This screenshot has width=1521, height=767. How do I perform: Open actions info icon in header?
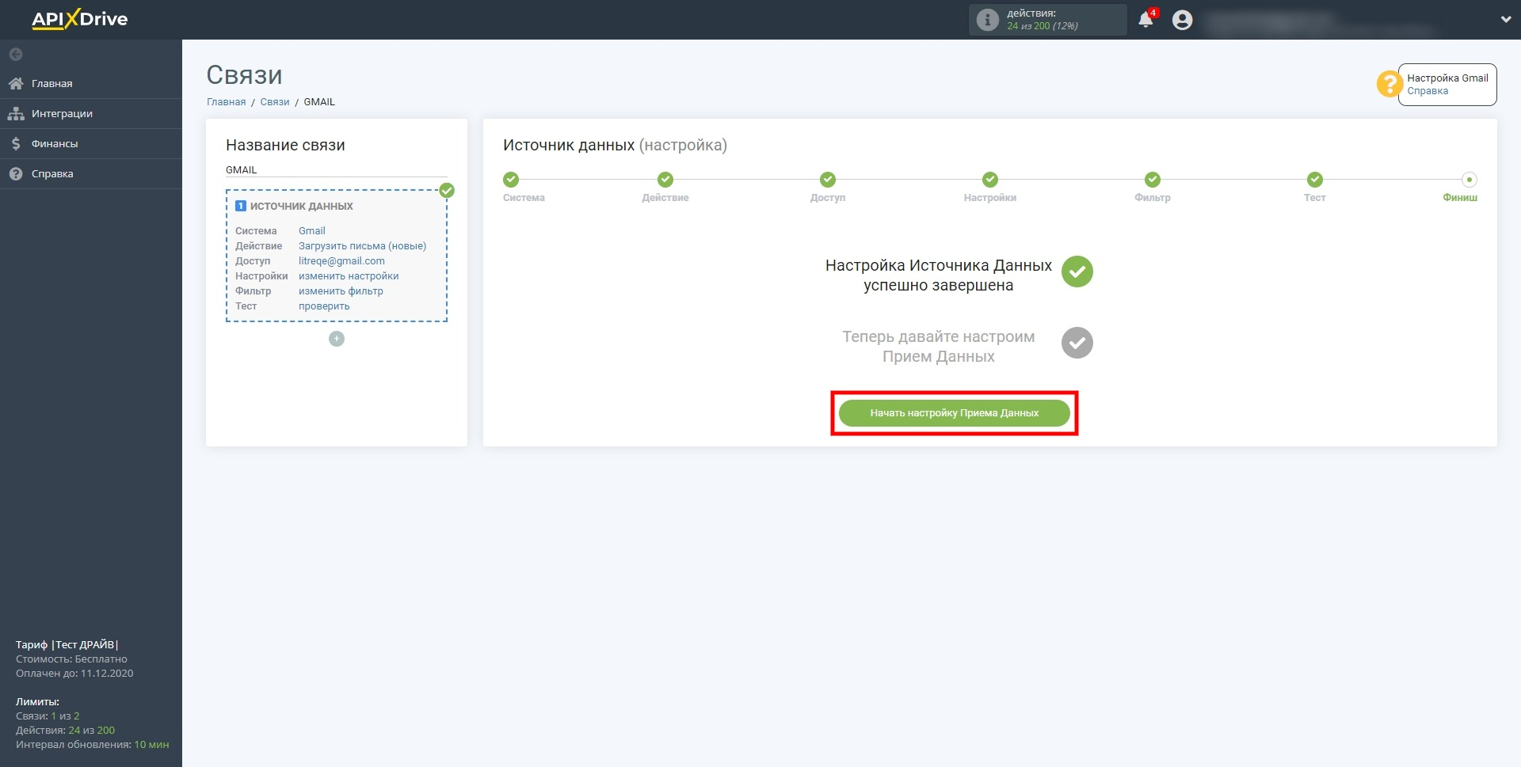click(x=987, y=20)
